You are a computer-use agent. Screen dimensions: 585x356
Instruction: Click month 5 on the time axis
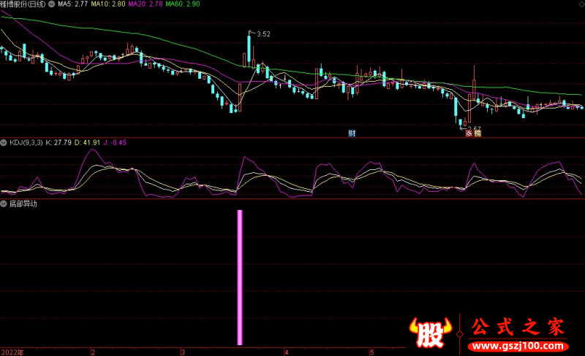coord(372,352)
